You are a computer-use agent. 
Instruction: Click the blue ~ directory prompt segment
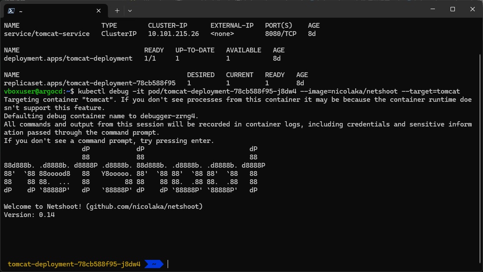154,264
